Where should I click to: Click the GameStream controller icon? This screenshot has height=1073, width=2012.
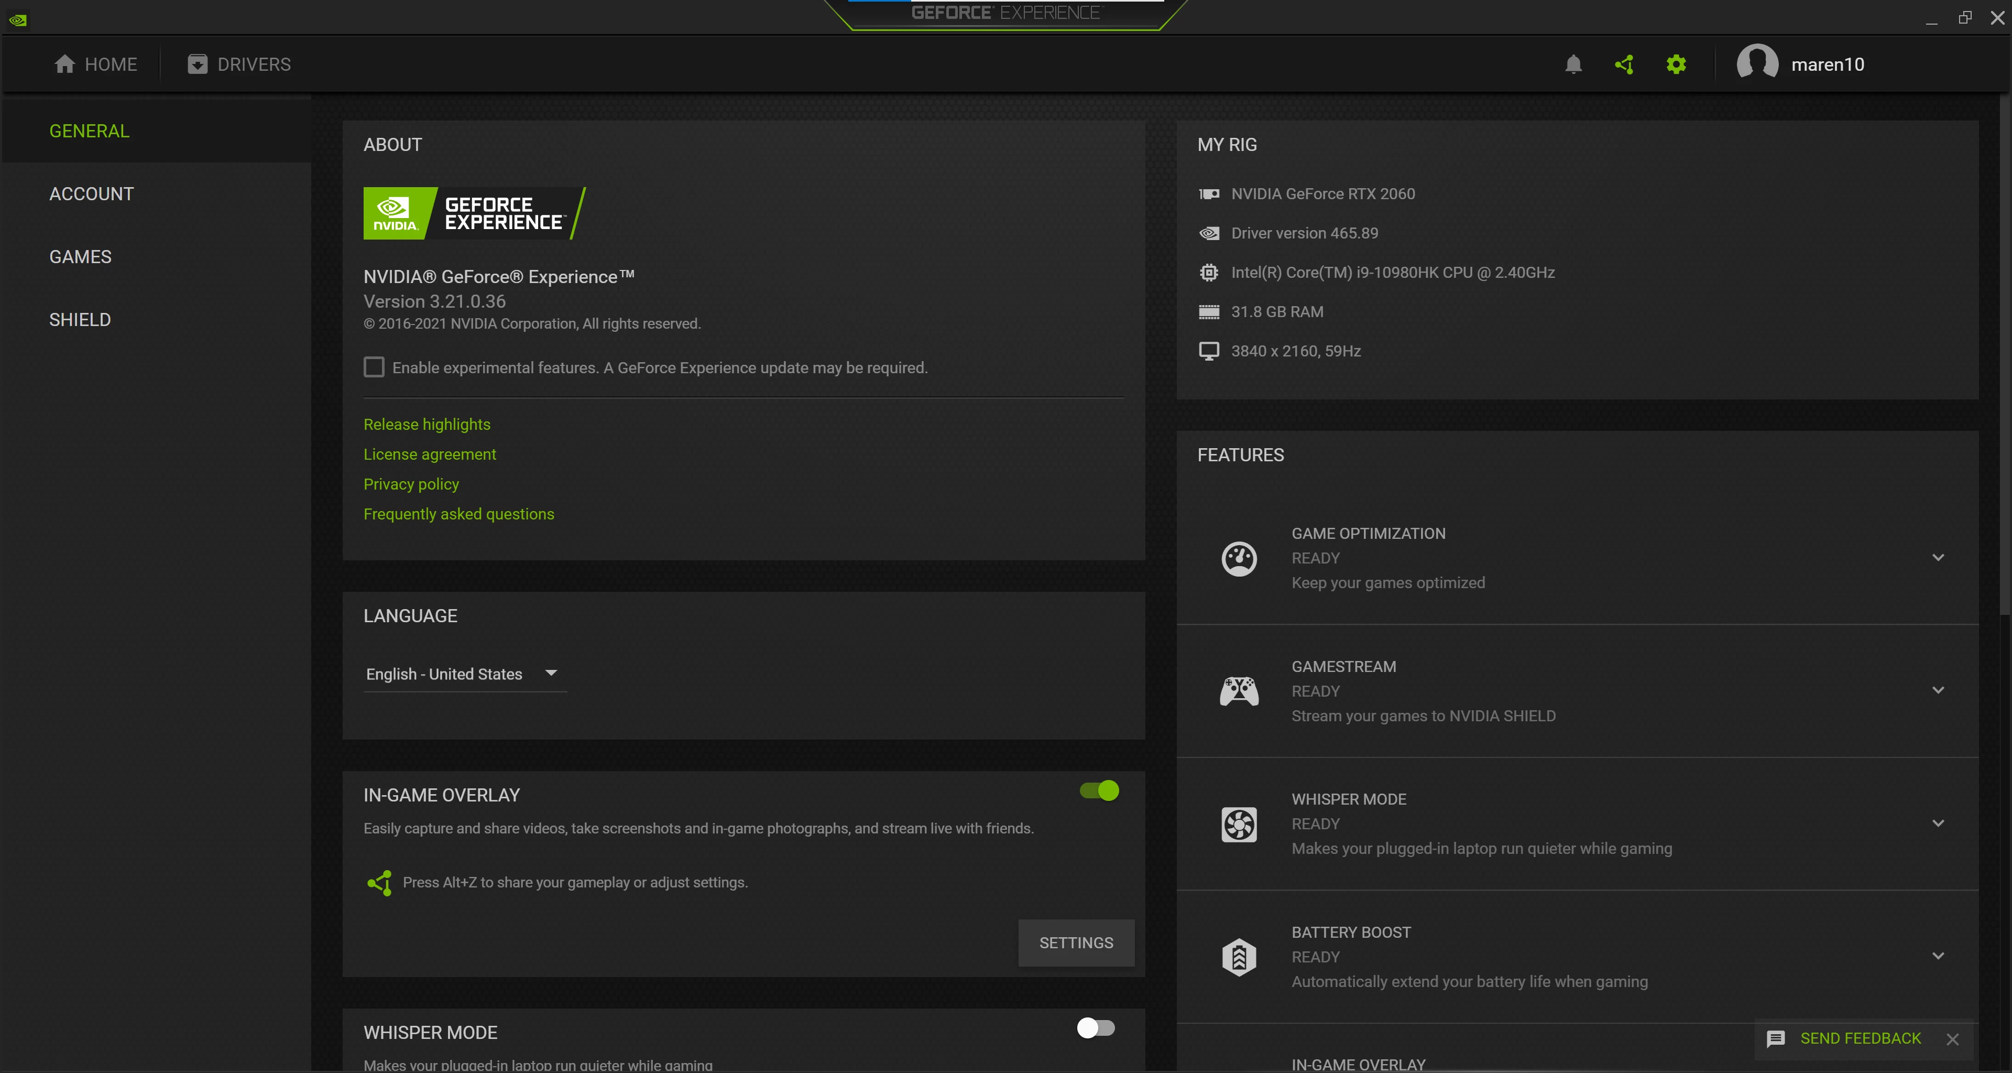[1239, 691]
